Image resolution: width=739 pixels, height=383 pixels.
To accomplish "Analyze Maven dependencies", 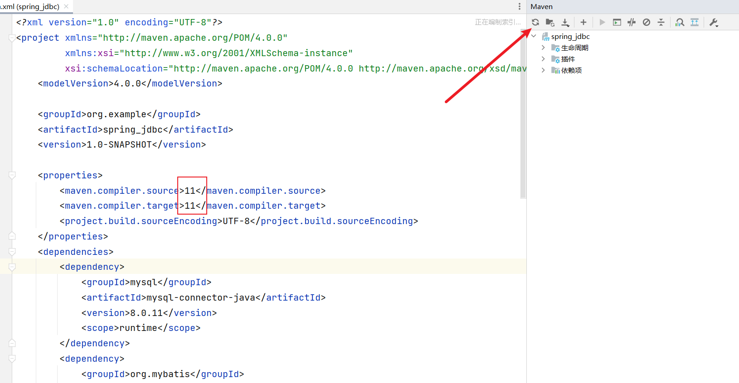I will coord(680,22).
